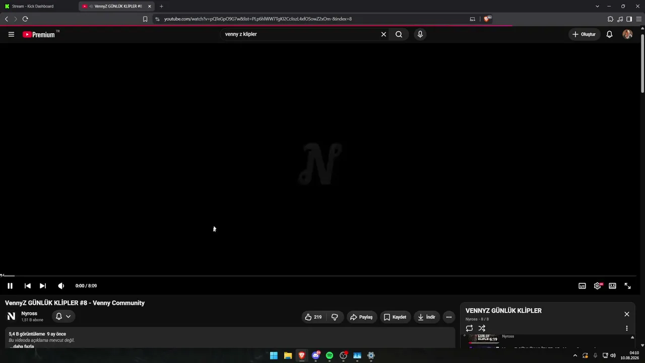Toggle playlist shuffle
Image resolution: width=645 pixels, height=363 pixels.
[482, 328]
